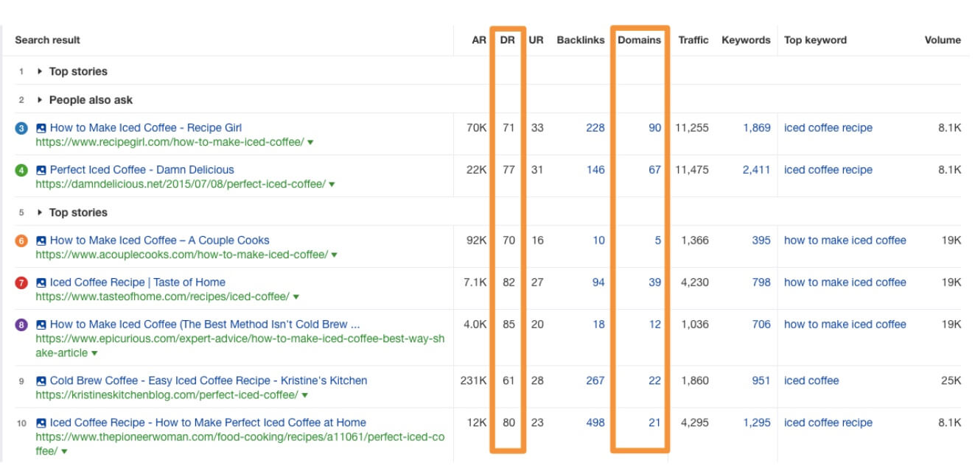Click image icon beside A Couple Cooks result
This screenshot has width=975, height=468.
[41, 241]
